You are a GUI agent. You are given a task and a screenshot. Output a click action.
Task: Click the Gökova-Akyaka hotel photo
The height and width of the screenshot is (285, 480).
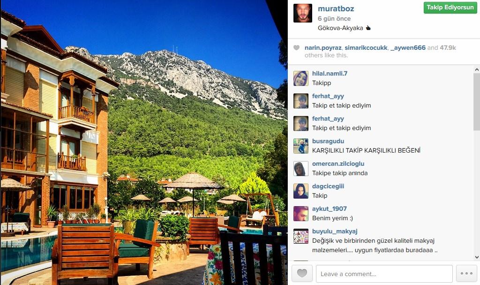pyautogui.click(x=144, y=143)
